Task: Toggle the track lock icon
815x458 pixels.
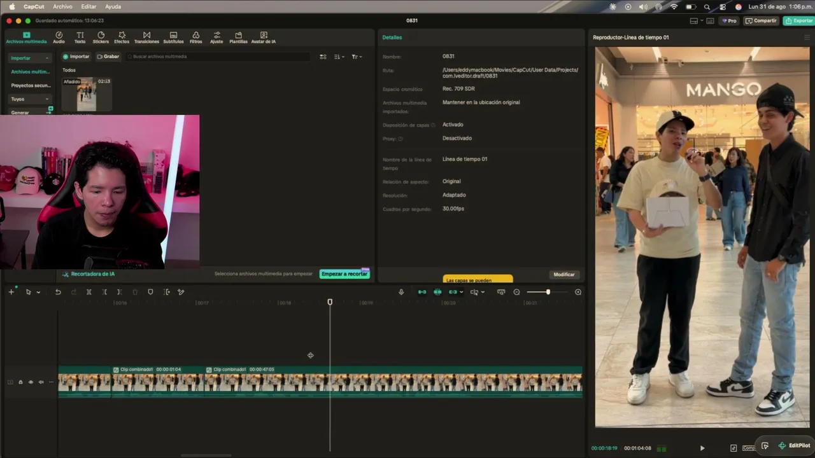Action: 20,382
